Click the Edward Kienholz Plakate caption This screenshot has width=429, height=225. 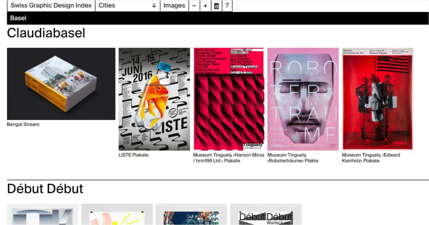tap(371, 158)
